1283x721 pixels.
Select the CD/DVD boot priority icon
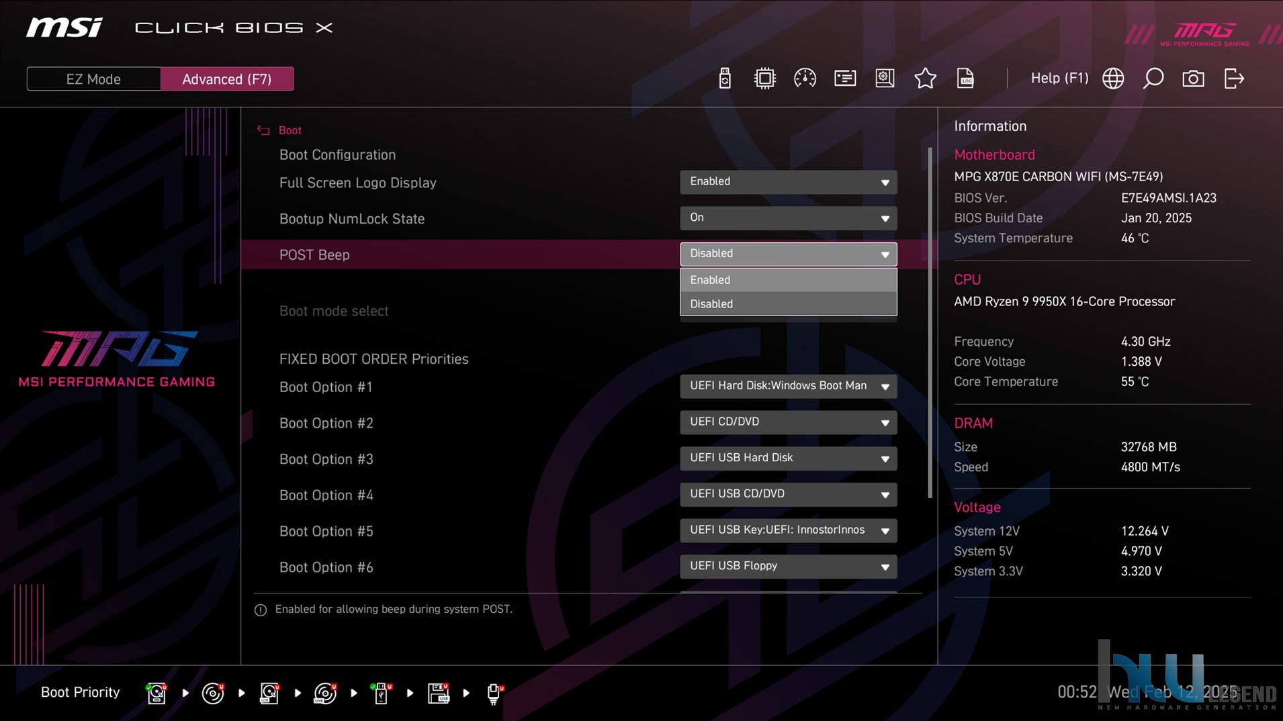pyautogui.click(x=213, y=693)
